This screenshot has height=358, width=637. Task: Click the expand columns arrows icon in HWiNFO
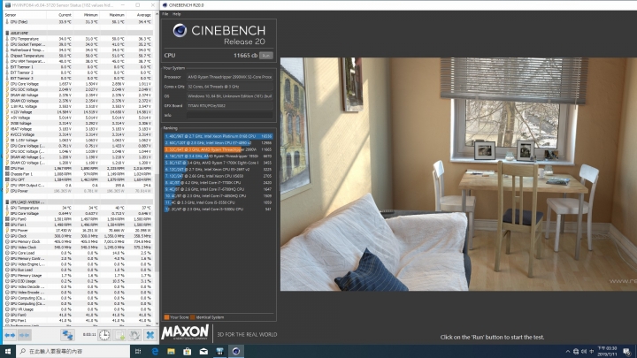[x=10, y=335]
